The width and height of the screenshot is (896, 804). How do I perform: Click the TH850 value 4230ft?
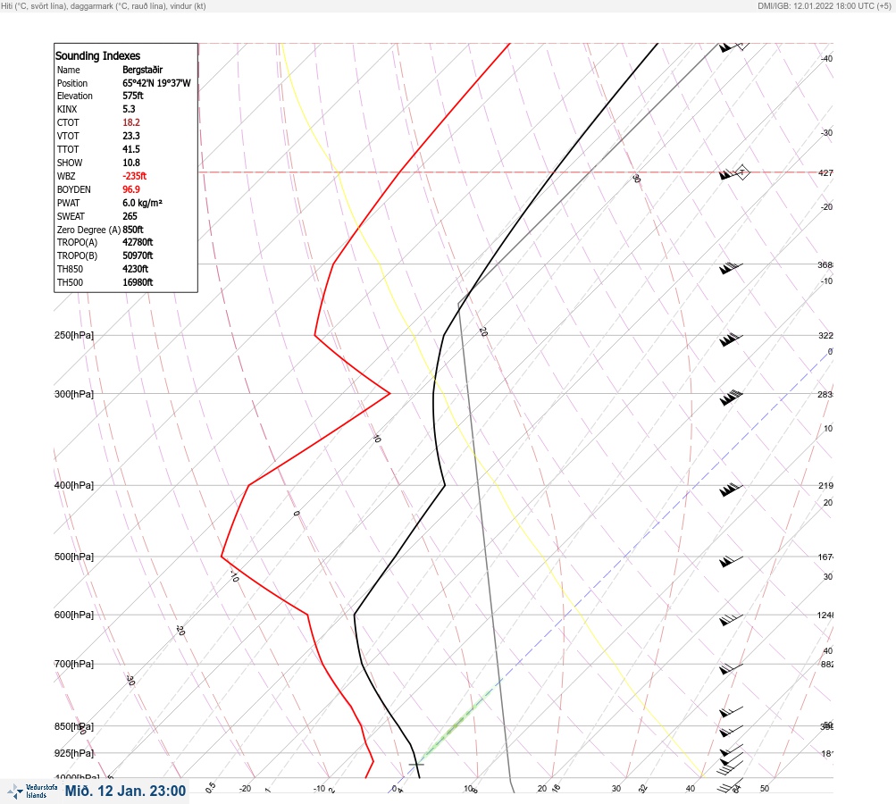(136, 269)
